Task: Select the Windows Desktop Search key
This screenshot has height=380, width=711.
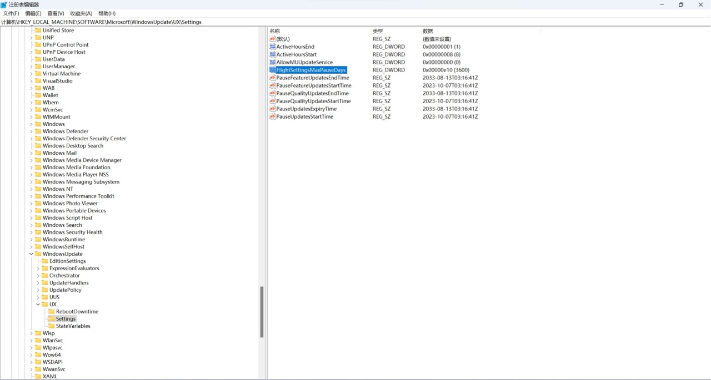Action: (x=73, y=146)
